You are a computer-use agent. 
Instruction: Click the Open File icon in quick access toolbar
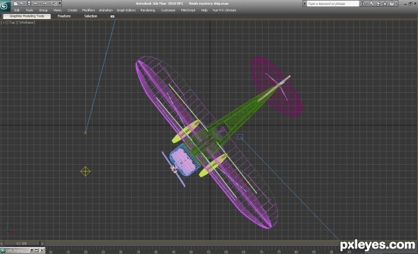pos(22,3)
